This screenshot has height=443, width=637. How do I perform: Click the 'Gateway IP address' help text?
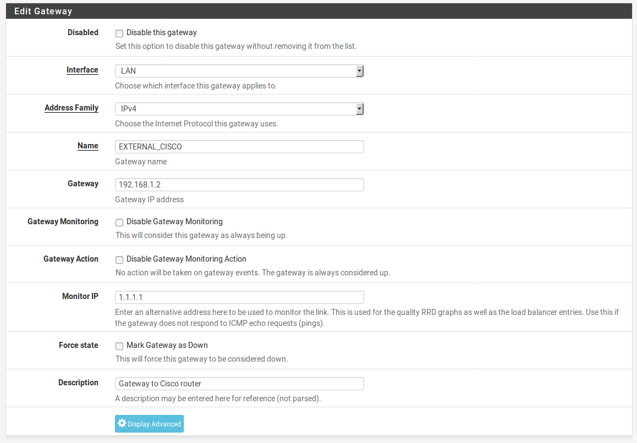pyautogui.click(x=150, y=200)
